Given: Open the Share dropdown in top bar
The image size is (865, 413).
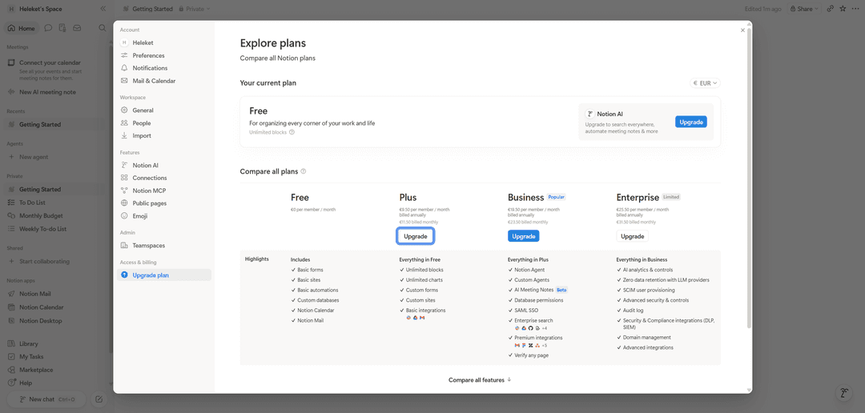Looking at the screenshot, I should pyautogui.click(x=804, y=9).
